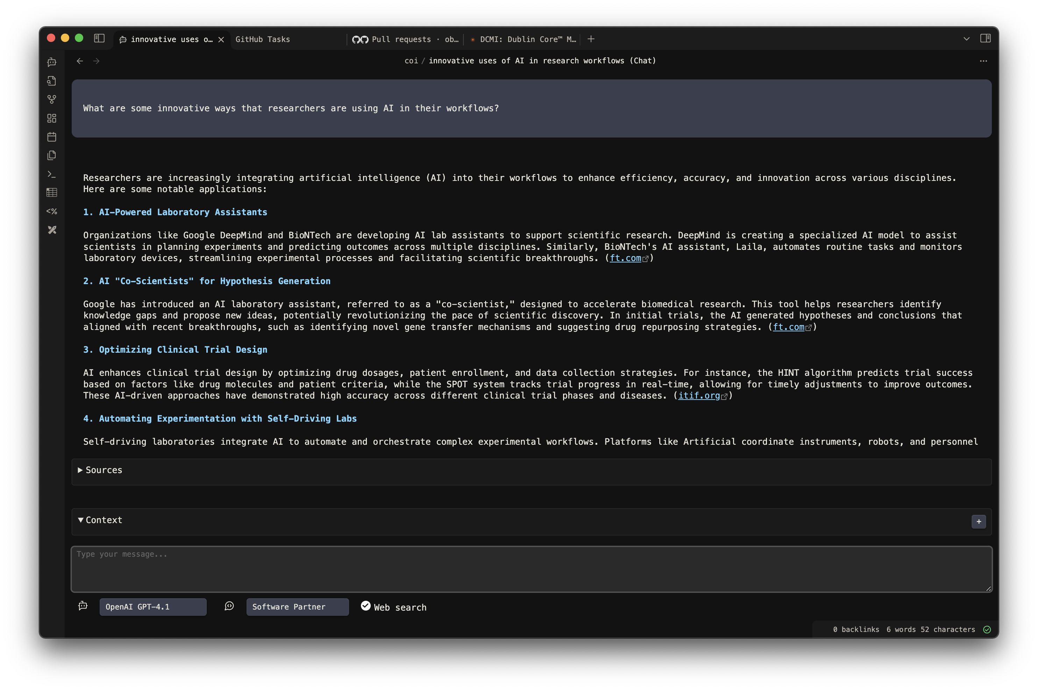This screenshot has width=1038, height=690.
Task: Click heading AI-Powered Laboratory Assistants
Action: pyautogui.click(x=175, y=212)
